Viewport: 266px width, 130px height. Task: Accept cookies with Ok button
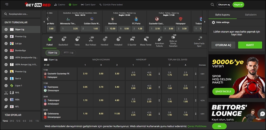pyautogui.click(x=219, y=126)
